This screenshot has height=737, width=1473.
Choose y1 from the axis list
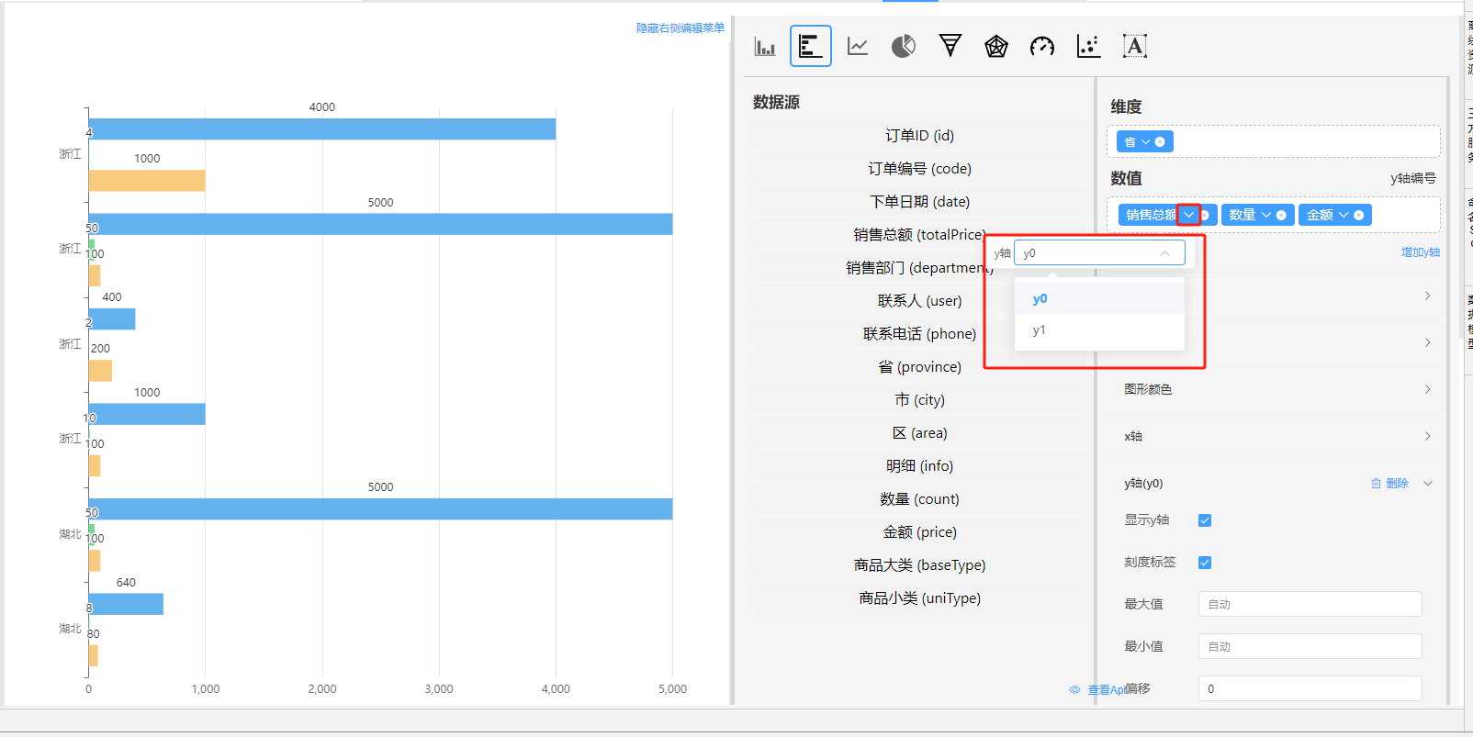[1040, 330]
